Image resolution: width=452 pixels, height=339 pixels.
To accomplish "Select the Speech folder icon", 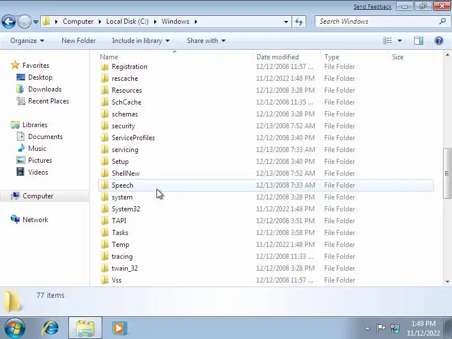I will tap(105, 185).
